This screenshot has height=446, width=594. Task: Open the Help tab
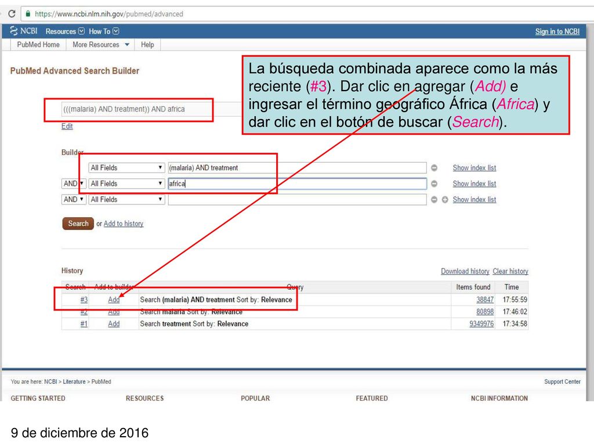[147, 45]
